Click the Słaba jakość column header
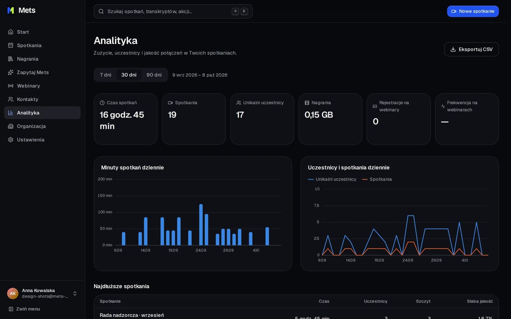The image size is (511, 319). (x=480, y=301)
